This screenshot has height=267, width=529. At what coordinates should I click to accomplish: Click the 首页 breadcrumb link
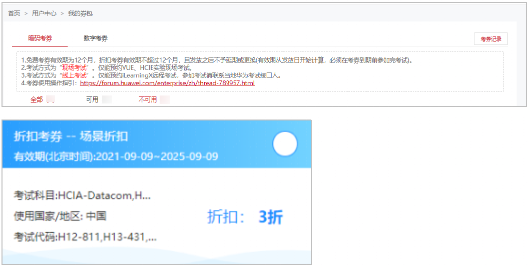[14, 13]
